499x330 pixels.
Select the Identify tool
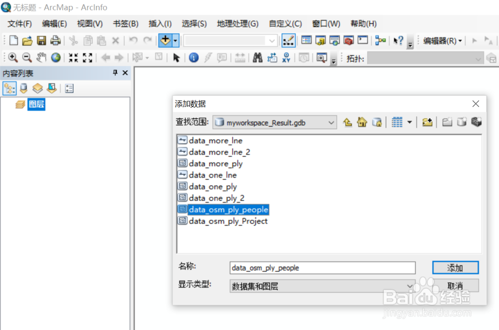[x=194, y=57]
